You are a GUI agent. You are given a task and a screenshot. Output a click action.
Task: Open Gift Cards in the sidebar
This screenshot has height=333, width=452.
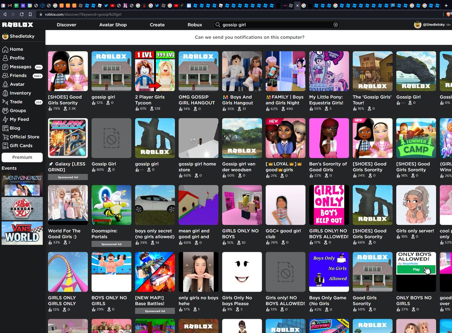(x=17, y=146)
